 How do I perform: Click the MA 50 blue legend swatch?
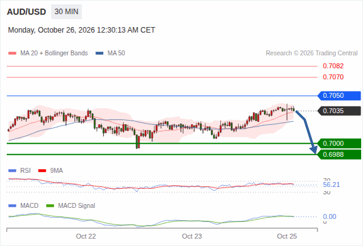tap(100, 54)
